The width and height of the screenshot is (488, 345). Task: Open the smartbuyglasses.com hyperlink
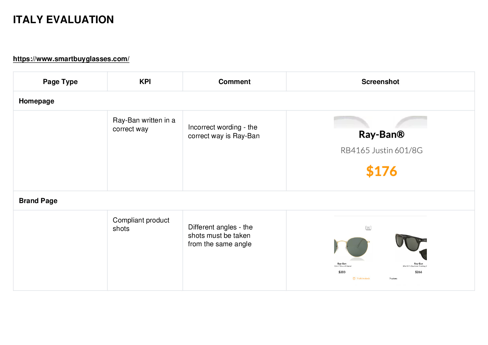coord(71,59)
